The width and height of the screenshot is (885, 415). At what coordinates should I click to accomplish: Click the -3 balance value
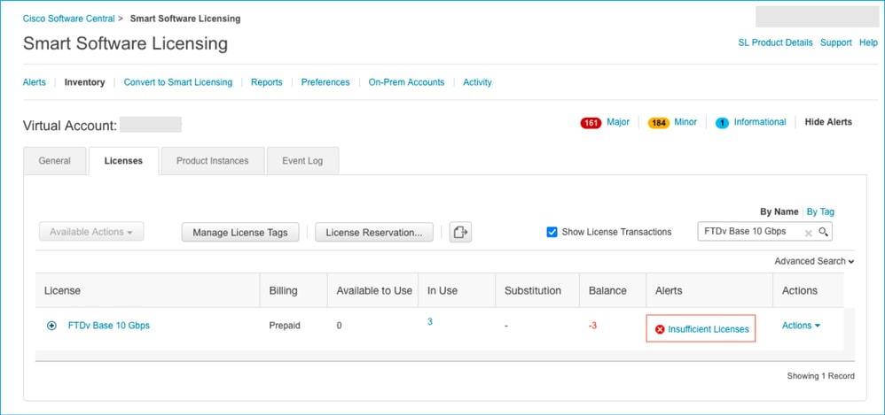(x=592, y=326)
